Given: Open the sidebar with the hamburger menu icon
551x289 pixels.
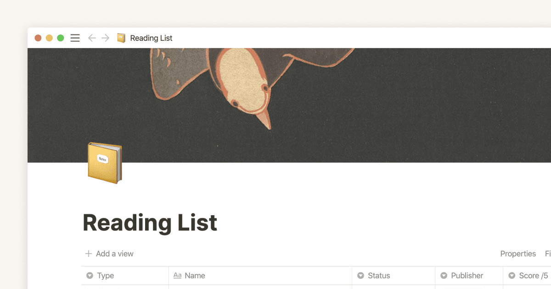Looking at the screenshot, I should point(75,38).
